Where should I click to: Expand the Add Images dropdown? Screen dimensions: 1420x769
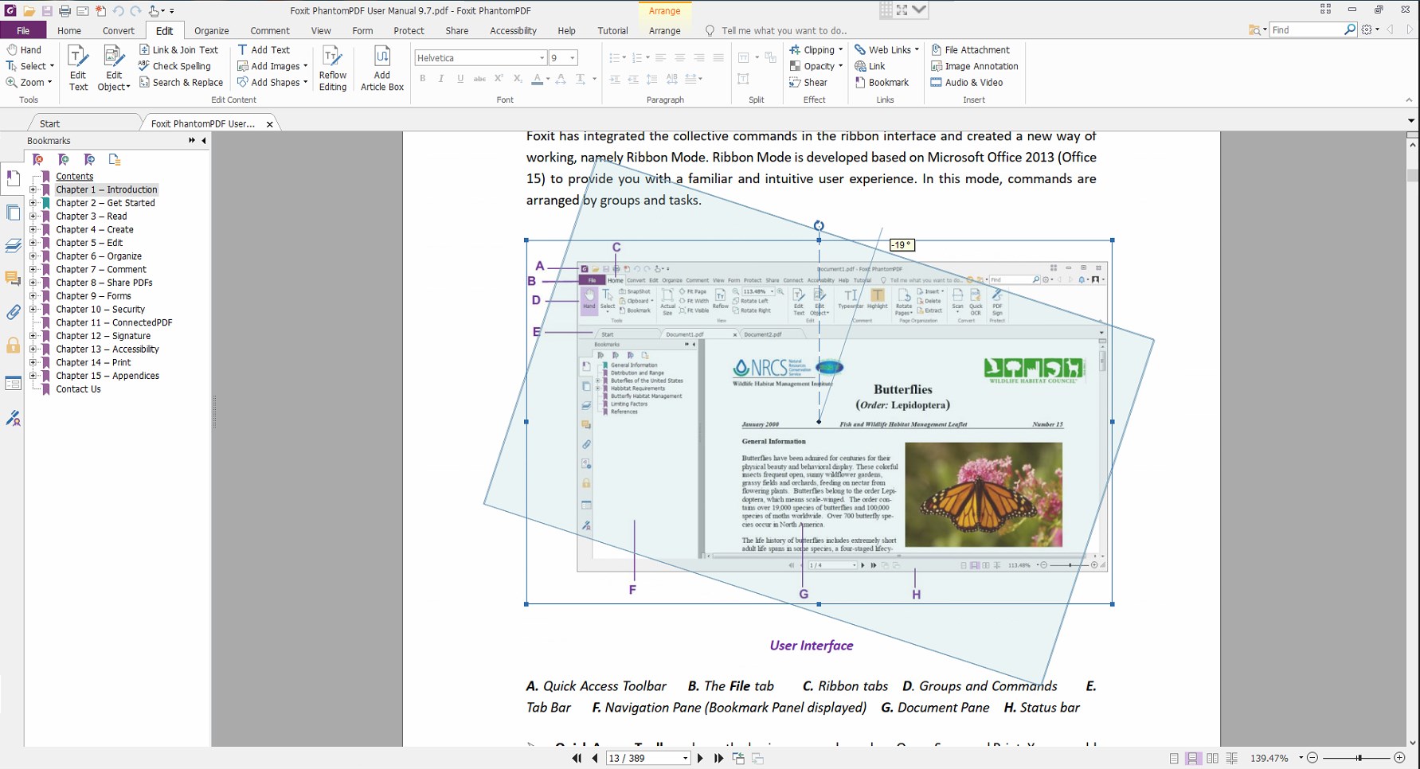pos(305,66)
